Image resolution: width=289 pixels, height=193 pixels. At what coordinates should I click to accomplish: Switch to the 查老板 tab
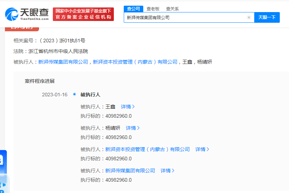153,9
